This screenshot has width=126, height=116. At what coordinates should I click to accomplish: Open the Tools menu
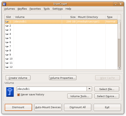[x=47, y=9]
